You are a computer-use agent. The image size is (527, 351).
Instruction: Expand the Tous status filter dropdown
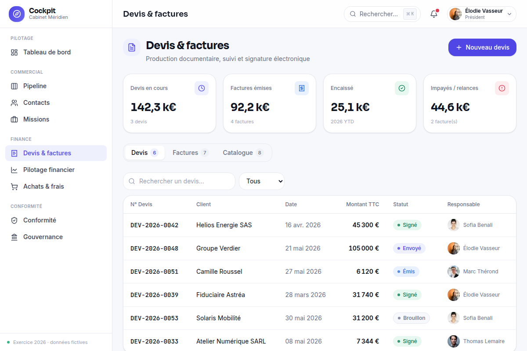[x=262, y=181]
